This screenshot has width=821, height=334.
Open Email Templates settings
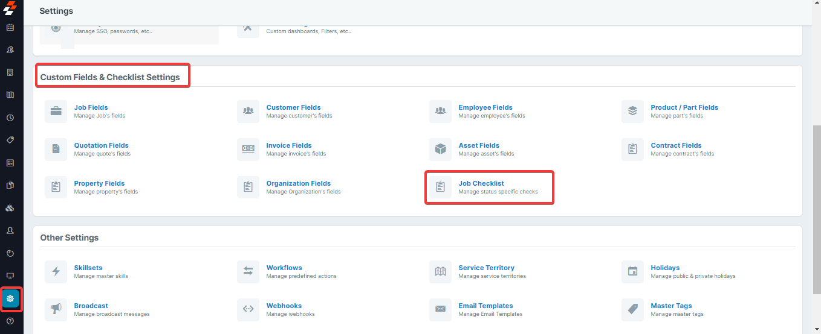click(x=485, y=306)
